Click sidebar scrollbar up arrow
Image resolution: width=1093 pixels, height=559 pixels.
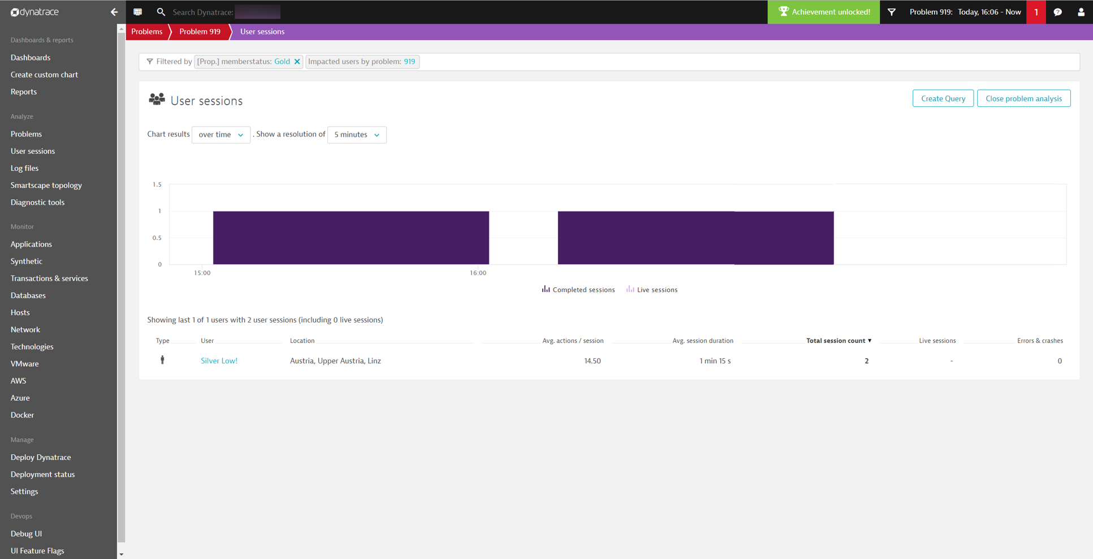[x=121, y=28]
